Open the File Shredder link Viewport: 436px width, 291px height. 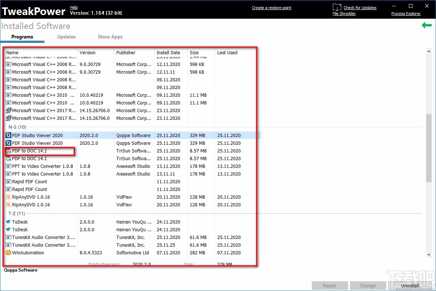[x=344, y=14]
